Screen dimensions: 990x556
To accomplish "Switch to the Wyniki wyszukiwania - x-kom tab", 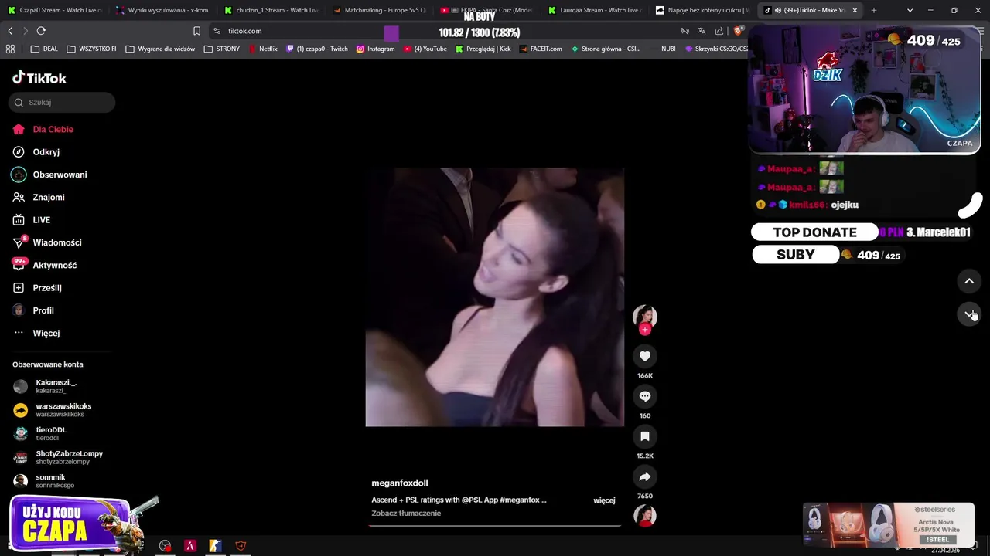I will click(162, 10).
